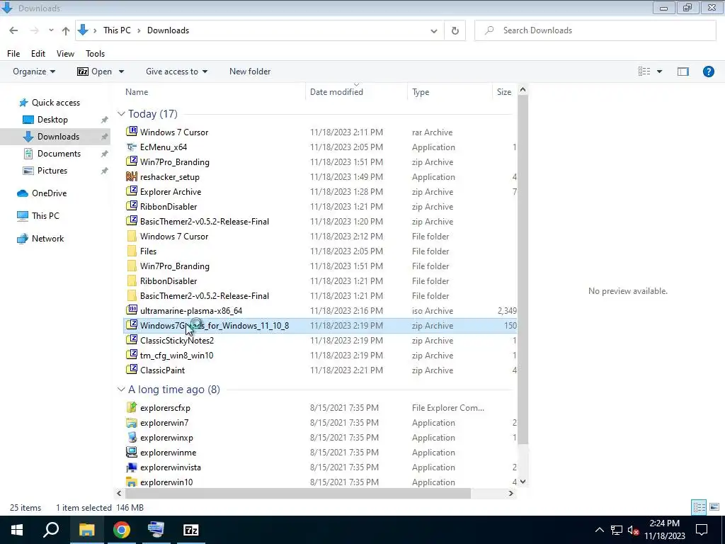Select Desktop in Quick access

pos(52,119)
